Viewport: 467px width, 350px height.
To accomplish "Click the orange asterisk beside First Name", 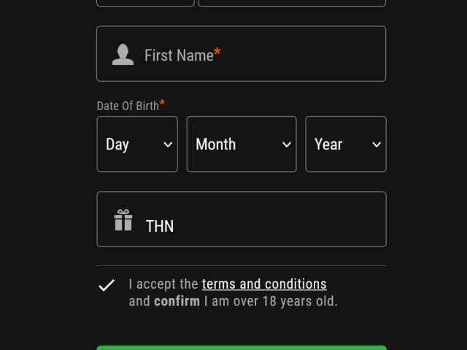I will 217,51.
